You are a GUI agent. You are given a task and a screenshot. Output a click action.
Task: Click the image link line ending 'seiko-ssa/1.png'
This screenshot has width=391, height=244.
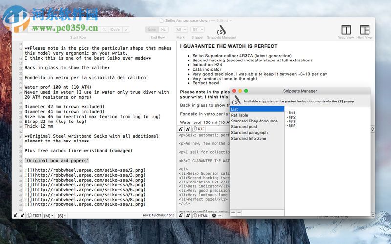point(85,204)
